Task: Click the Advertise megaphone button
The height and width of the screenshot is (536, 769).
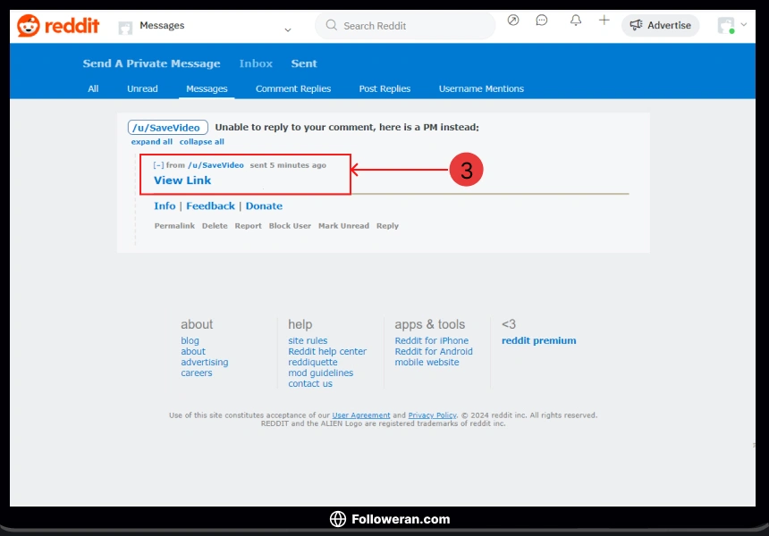Action: tap(661, 25)
